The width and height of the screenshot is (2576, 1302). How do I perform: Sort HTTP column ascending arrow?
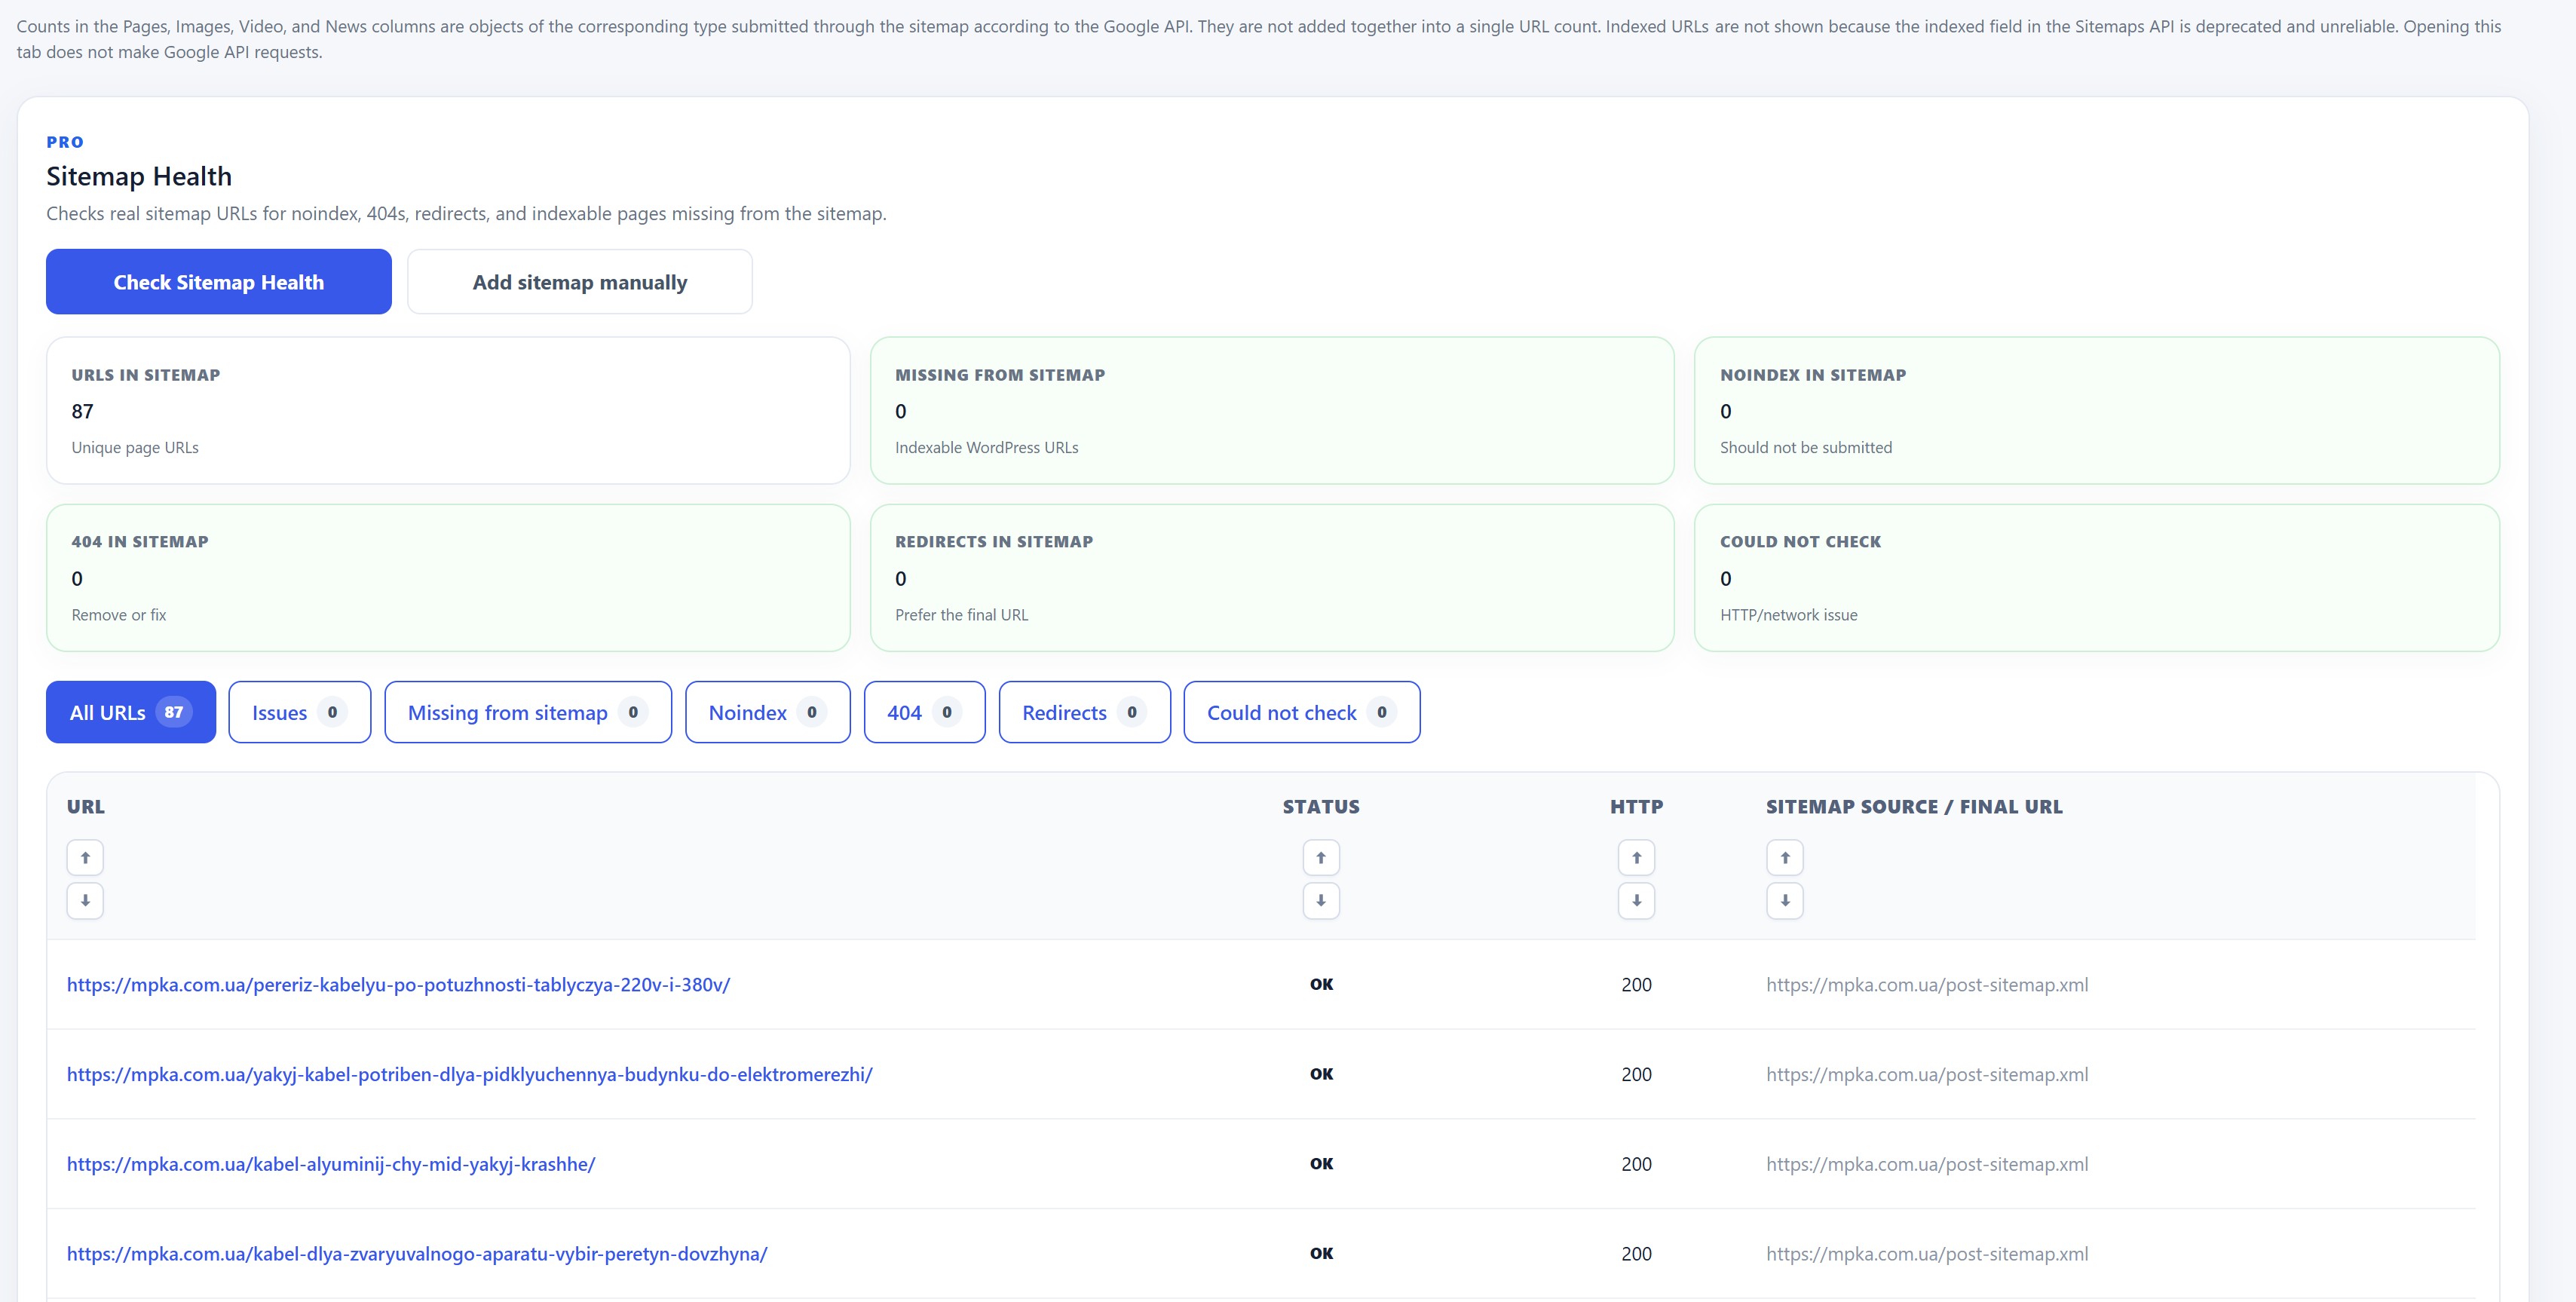[x=1636, y=857]
